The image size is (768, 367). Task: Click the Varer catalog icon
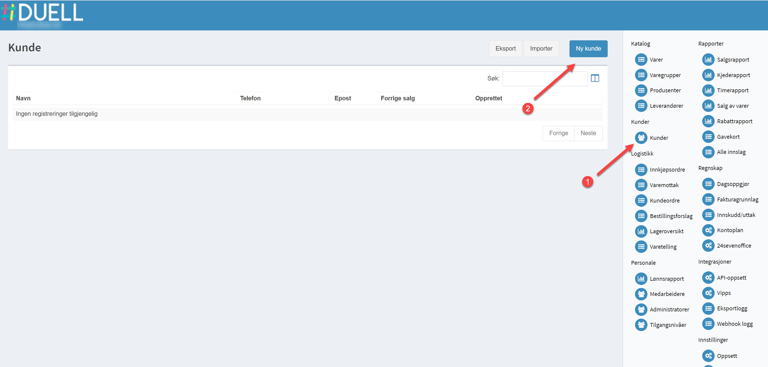(x=641, y=60)
